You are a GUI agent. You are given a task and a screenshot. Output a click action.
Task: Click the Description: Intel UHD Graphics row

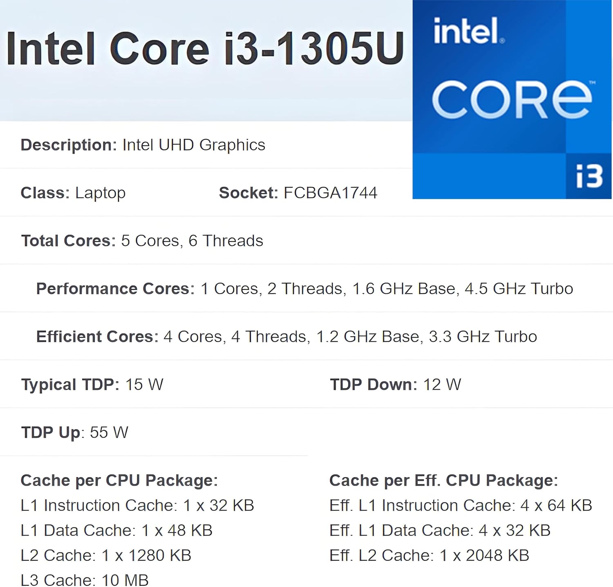click(143, 145)
